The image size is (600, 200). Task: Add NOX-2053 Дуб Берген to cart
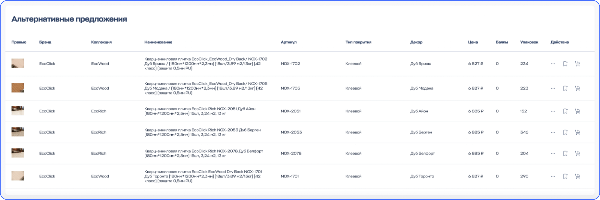(577, 132)
